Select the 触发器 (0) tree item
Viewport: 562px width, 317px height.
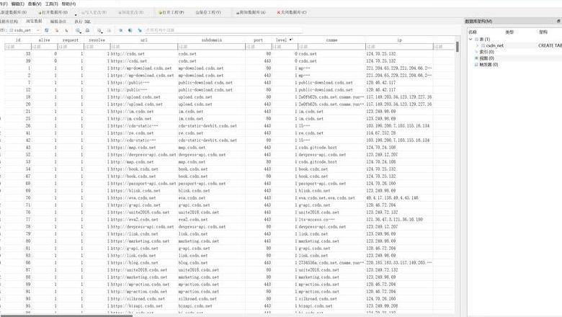(x=489, y=64)
